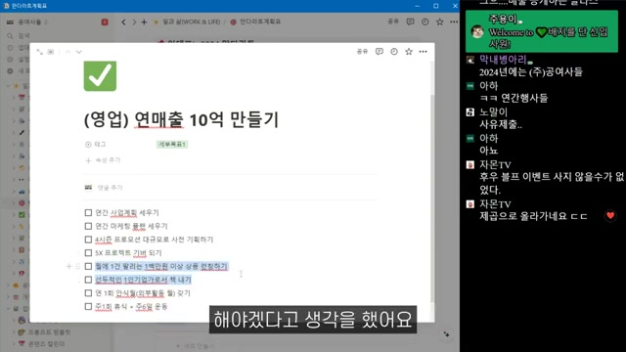Open the 공여사들 workspace switcher

pyautogui.click(x=27, y=22)
